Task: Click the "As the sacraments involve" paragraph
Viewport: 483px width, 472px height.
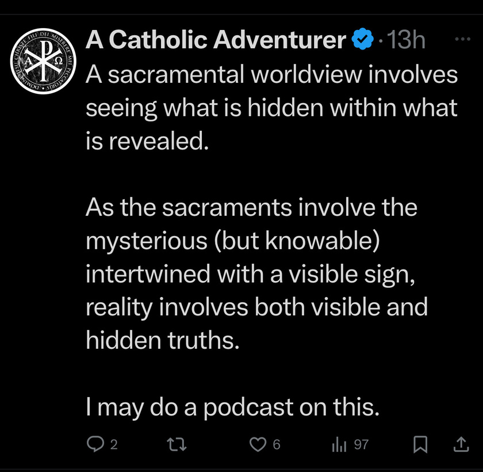Action: coord(256,274)
